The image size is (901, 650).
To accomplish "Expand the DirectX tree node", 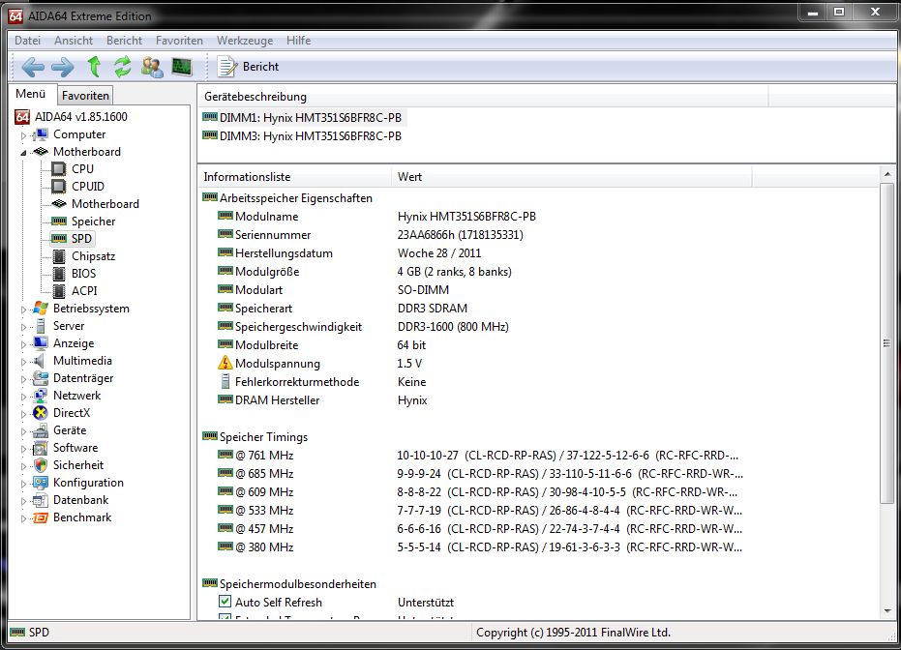I will click(23, 414).
